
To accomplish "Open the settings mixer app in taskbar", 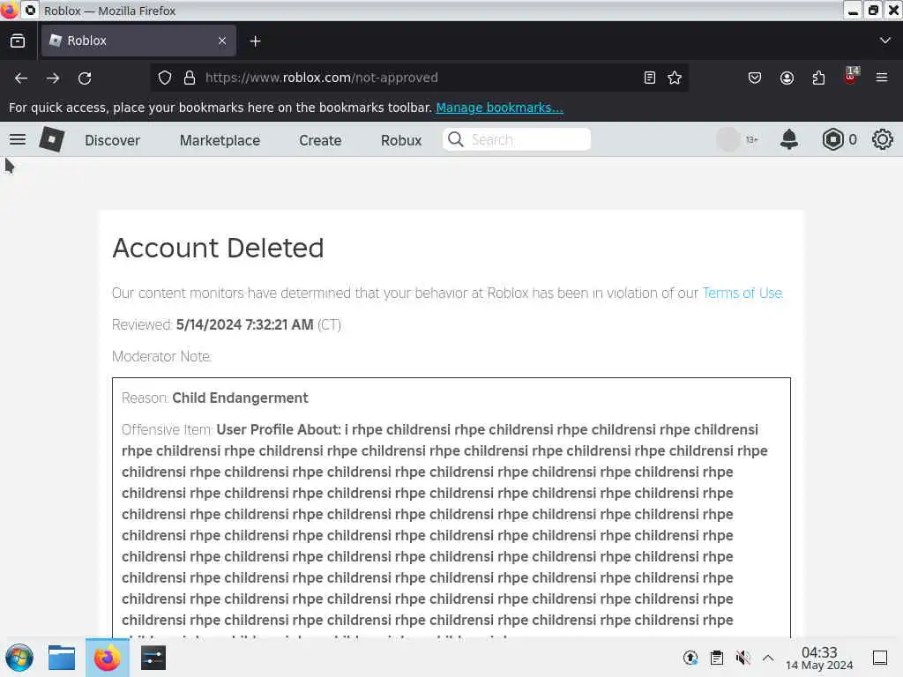I will tap(153, 658).
